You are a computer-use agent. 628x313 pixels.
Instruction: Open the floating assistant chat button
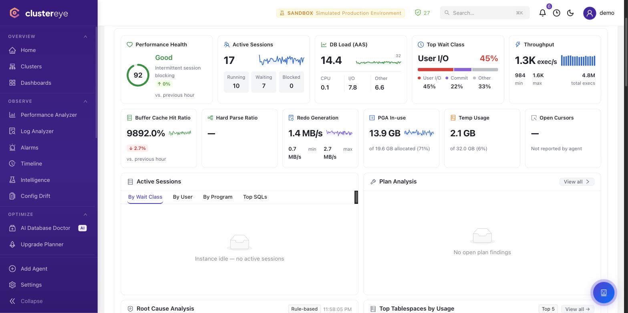[x=604, y=292]
